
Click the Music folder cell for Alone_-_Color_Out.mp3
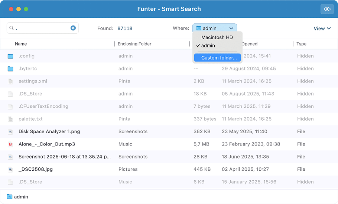(125, 144)
